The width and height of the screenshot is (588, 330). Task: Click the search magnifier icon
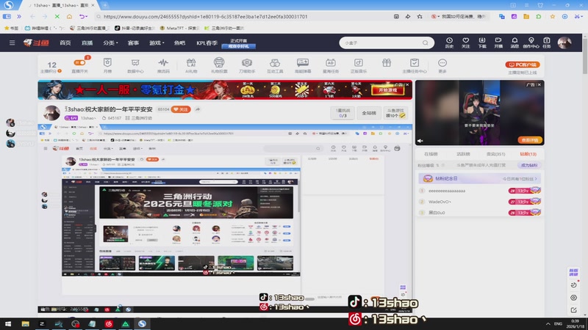click(426, 43)
